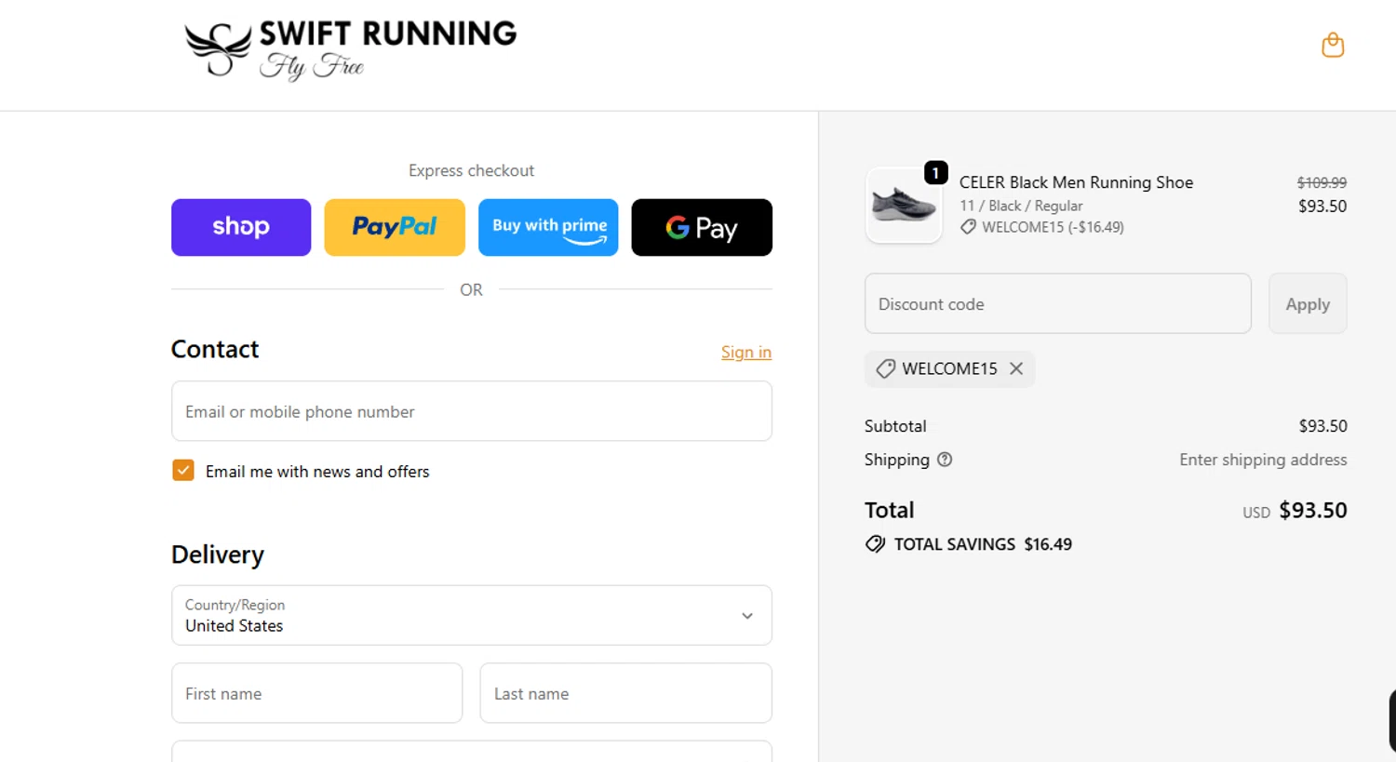Click the Discount code input box
Screen dimensions: 1396x762
[1058, 303]
